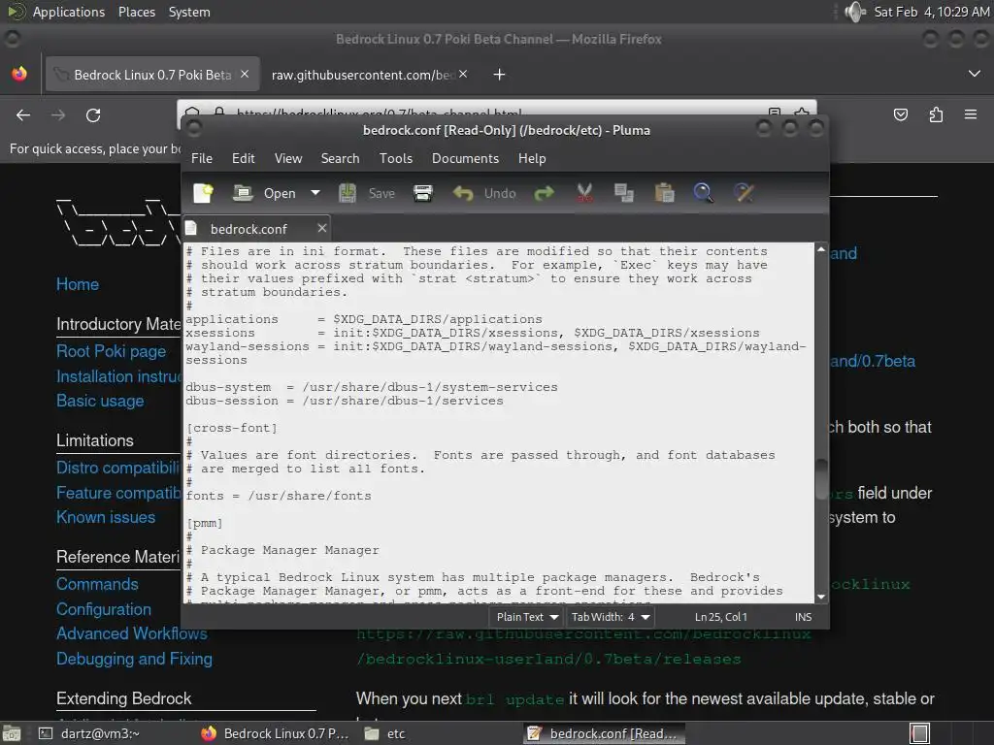
Task: Open the Places menu in top panel
Action: pyautogui.click(x=136, y=12)
